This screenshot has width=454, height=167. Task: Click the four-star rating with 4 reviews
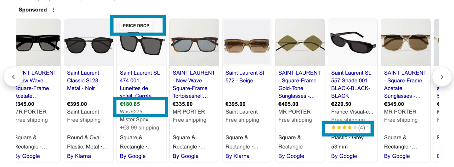[348, 128]
